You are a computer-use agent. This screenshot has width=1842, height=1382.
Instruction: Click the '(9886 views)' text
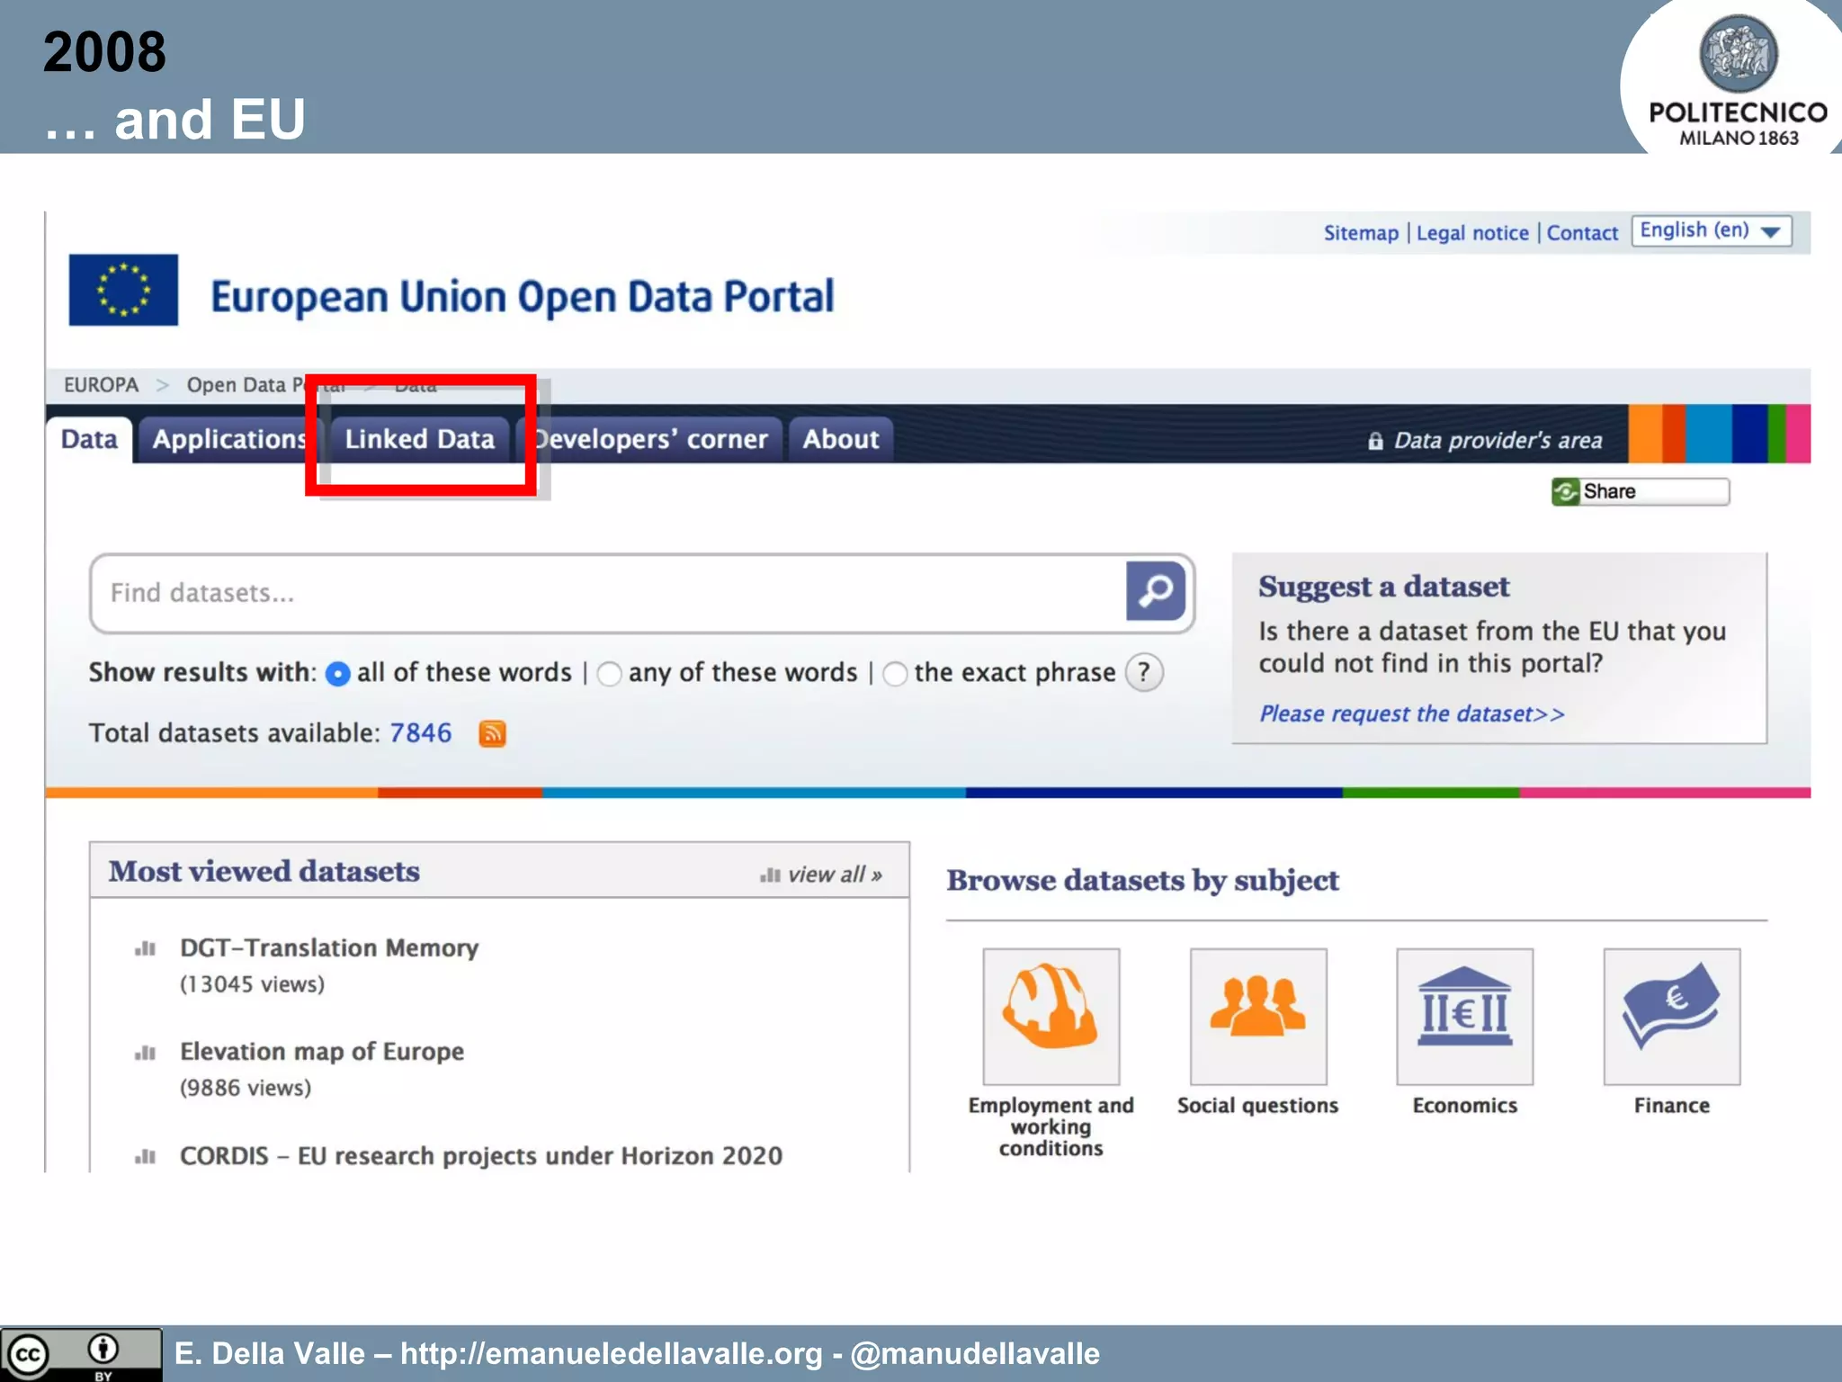point(246,1088)
